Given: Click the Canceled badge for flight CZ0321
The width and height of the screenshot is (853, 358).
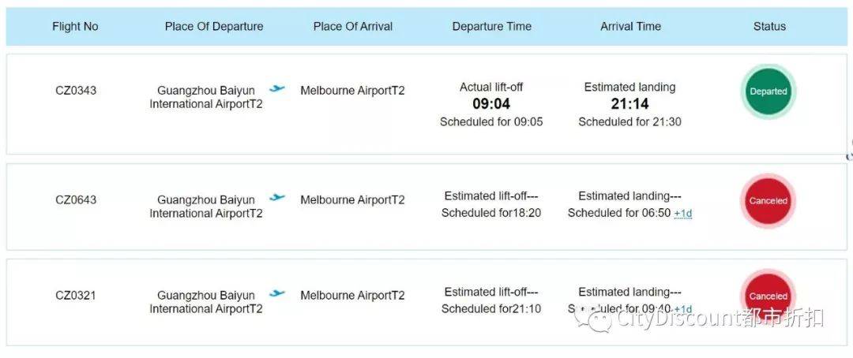Looking at the screenshot, I should tap(768, 296).
